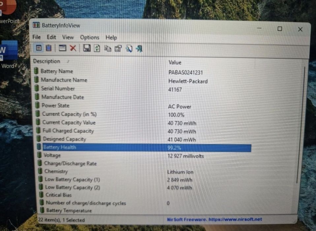The image size is (316, 231).
Task: Open the Edit menu
Action: 51,37
